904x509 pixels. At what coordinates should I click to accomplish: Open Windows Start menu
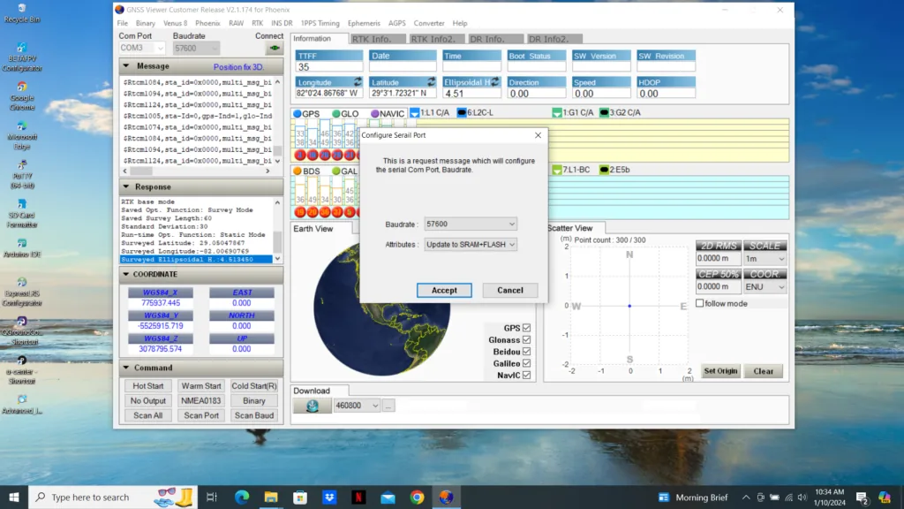click(x=14, y=497)
